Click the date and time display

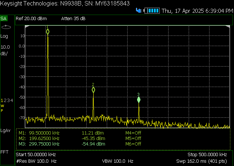click(x=197, y=11)
